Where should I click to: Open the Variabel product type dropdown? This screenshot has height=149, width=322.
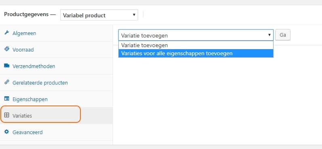pos(99,15)
